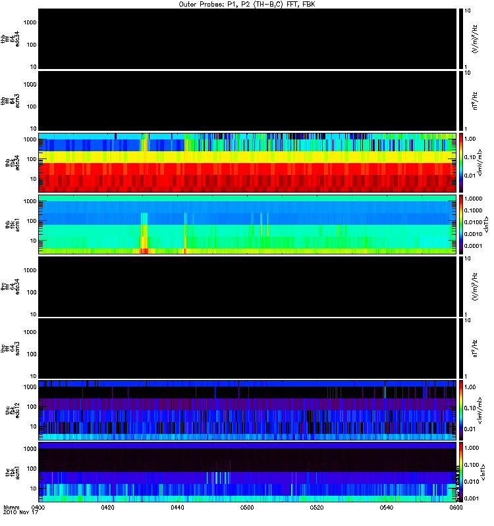This screenshot has width=494, height=526.
Task: Click the 0.001 tick on thc fbk scm1 color bar
Action: [472, 498]
